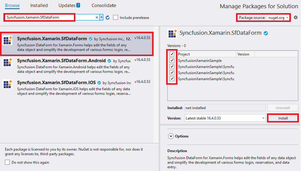The image size is (301, 171).
Task: Switch to the Consolidate tab
Action: pyautogui.click(x=104, y=5)
